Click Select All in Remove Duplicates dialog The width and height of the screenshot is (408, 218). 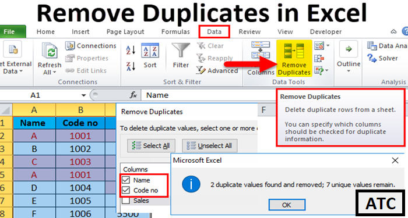tap(151, 146)
